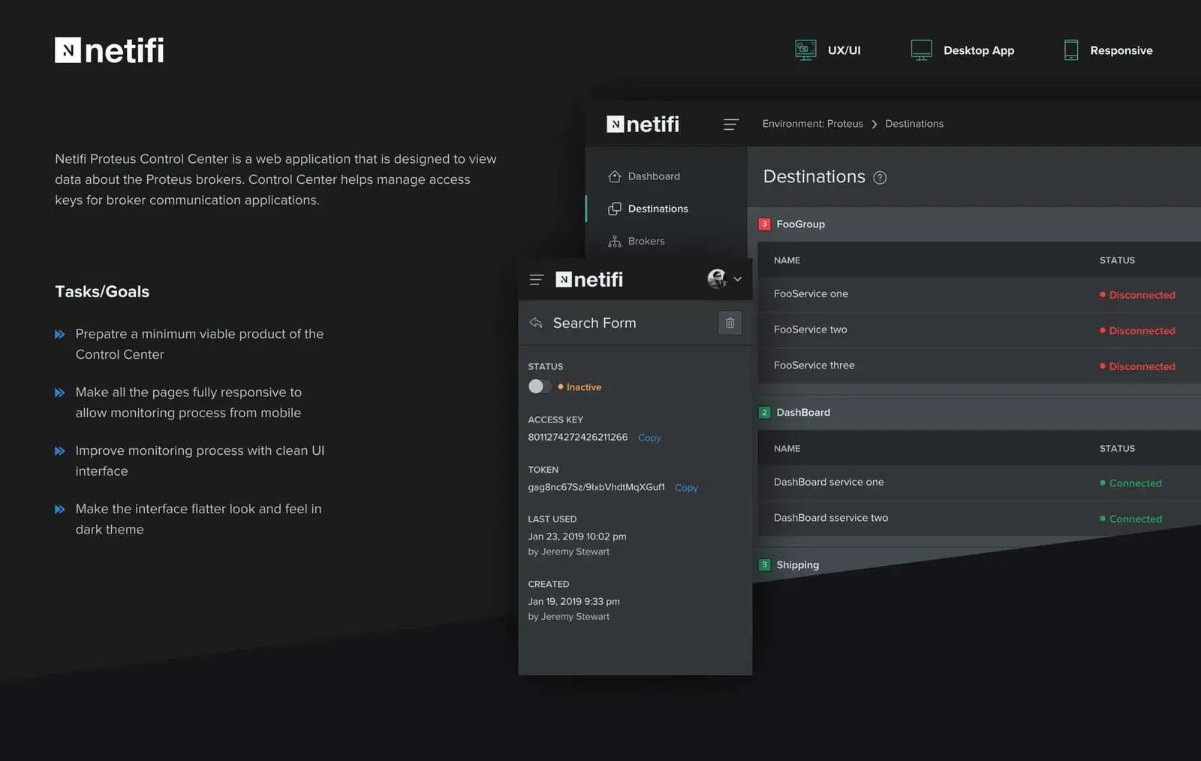Click Connected status of DashBoard sservice two
This screenshot has height=761, width=1201.
pyautogui.click(x=1131, y=519)
